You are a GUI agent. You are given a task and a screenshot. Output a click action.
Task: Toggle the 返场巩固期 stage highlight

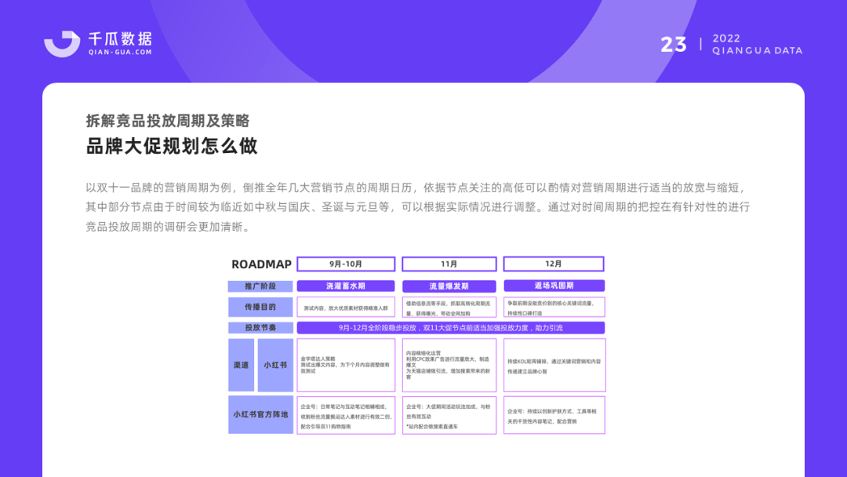554,285
